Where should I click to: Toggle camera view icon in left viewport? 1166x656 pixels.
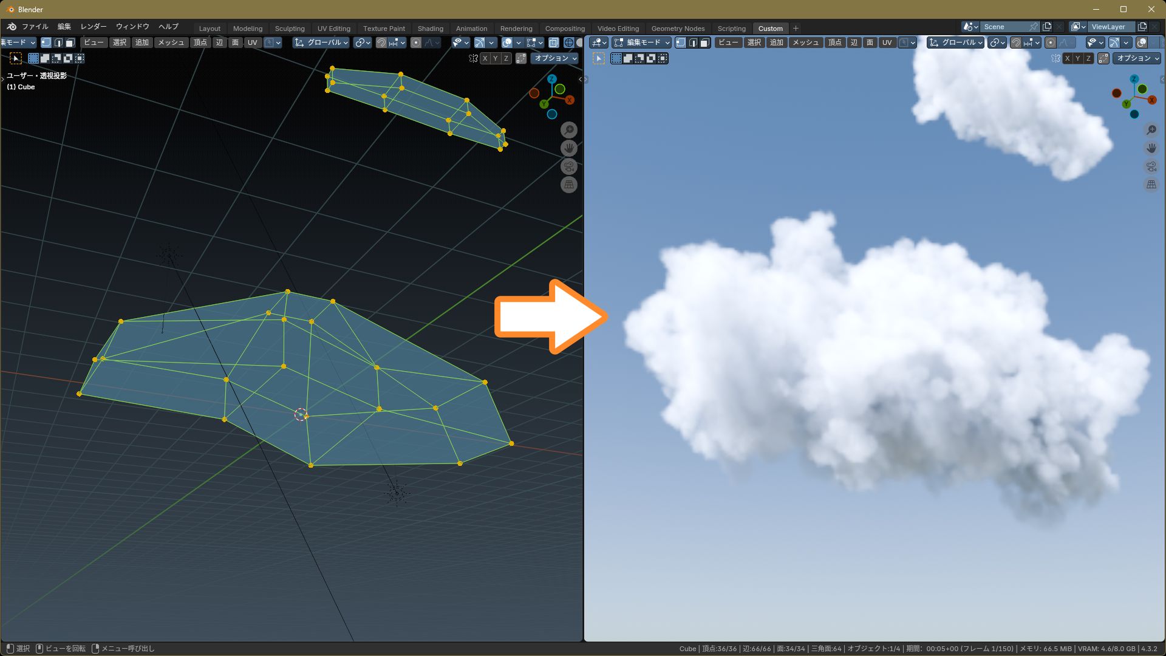(568, 166)
